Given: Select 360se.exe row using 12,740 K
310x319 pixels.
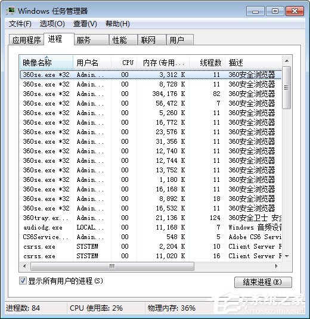Looking at the screenshot, I should [151, 151].
